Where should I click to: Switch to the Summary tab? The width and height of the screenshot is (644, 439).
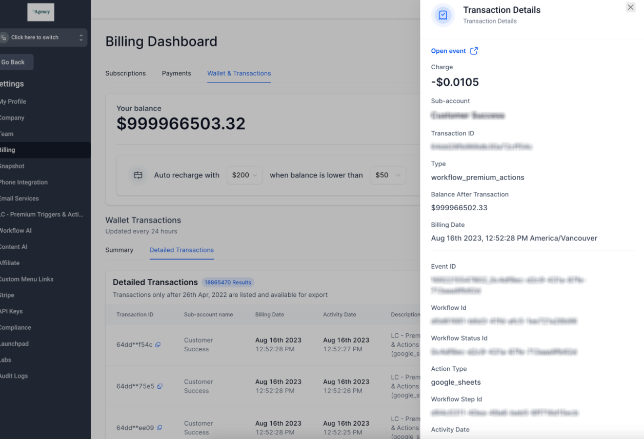coord(119,250)
